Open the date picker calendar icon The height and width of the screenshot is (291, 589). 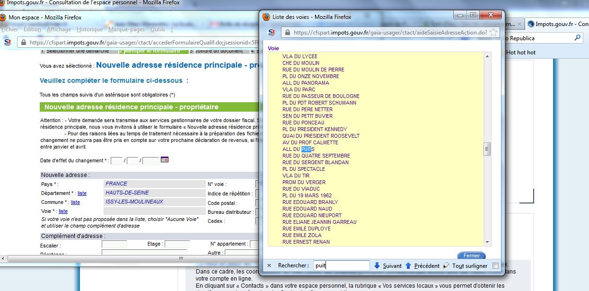point(165,160)
